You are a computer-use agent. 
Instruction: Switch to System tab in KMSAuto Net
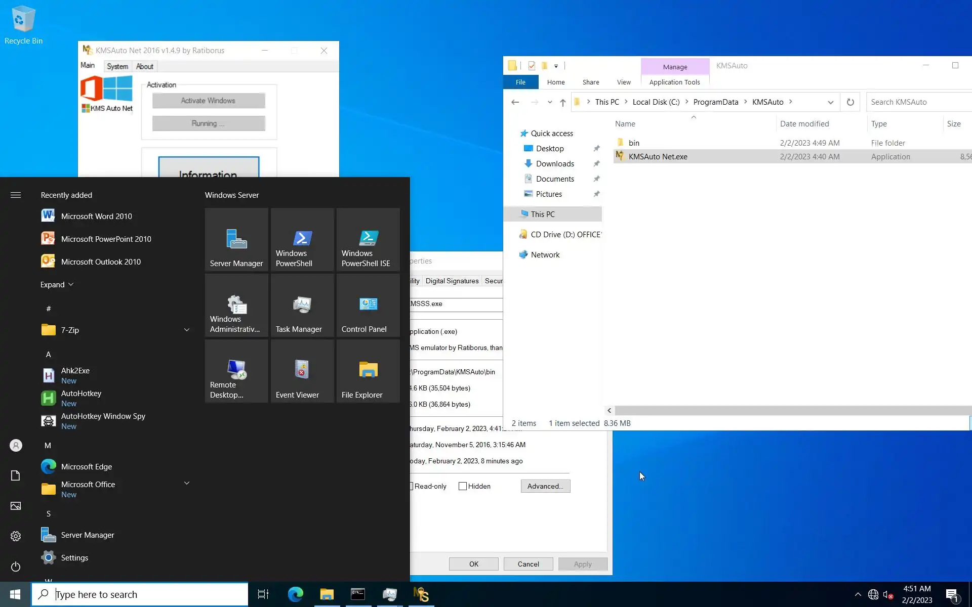click(117, 66)
